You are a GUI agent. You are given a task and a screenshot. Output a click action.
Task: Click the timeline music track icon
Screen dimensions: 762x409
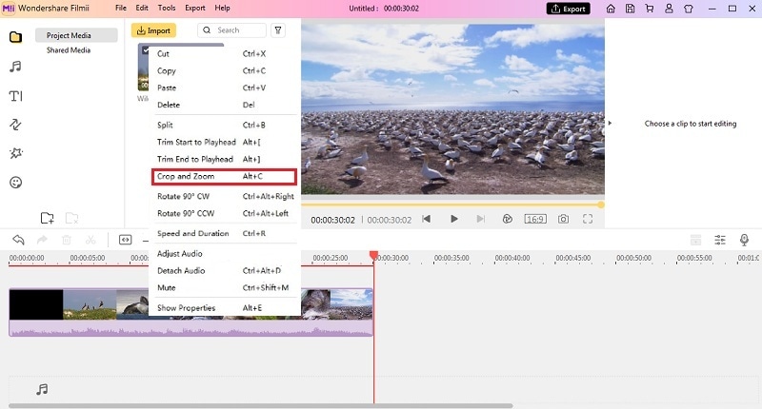point(42,389)
